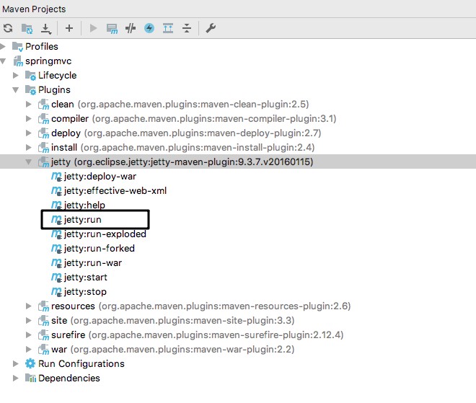This screenshot has width=476, height=403.
Task: Select the Plugins label
Action: point(54,90)
